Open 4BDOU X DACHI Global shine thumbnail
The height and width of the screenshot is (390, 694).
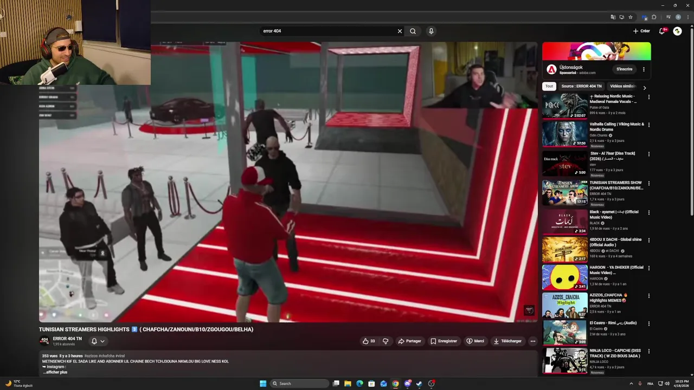point(565,249)
